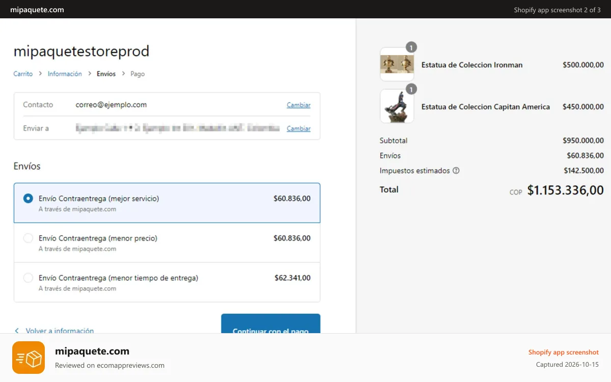Viewport: 611px width, 382px height.
Task: Click the quantity badge on Ironman item
Action: (411, 47)
